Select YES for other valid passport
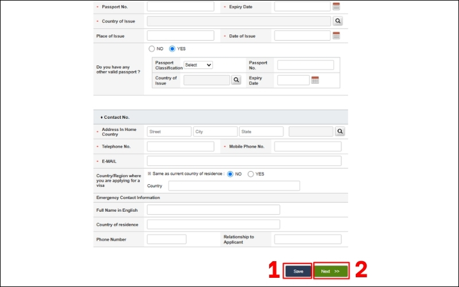Viewport: 459px width, 287px height. pyautogui.click(x=172, y=49)
